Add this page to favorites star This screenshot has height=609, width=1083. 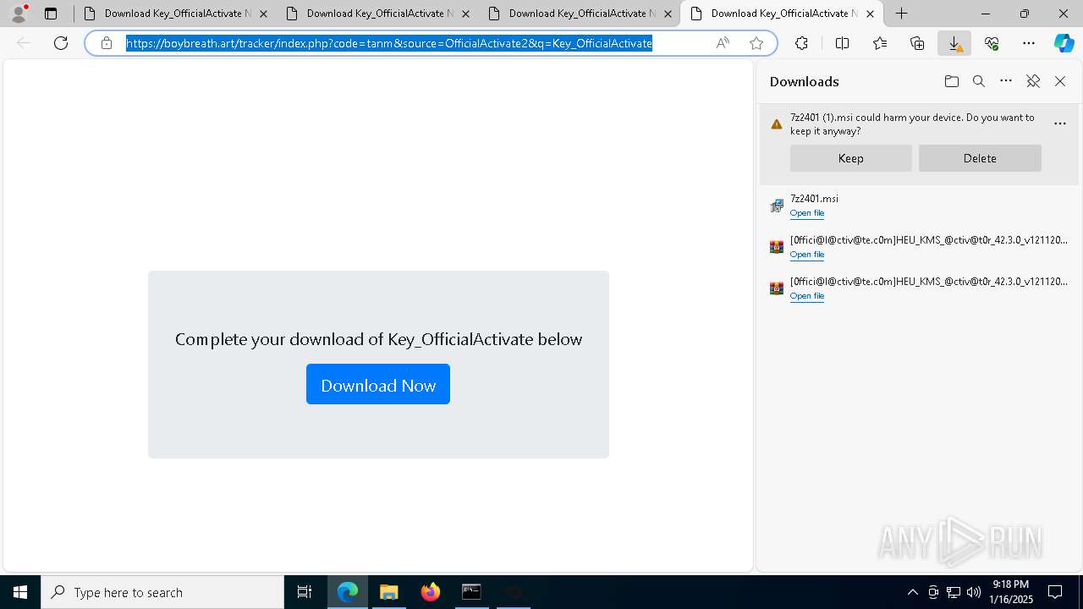click(x=756, y=43)
